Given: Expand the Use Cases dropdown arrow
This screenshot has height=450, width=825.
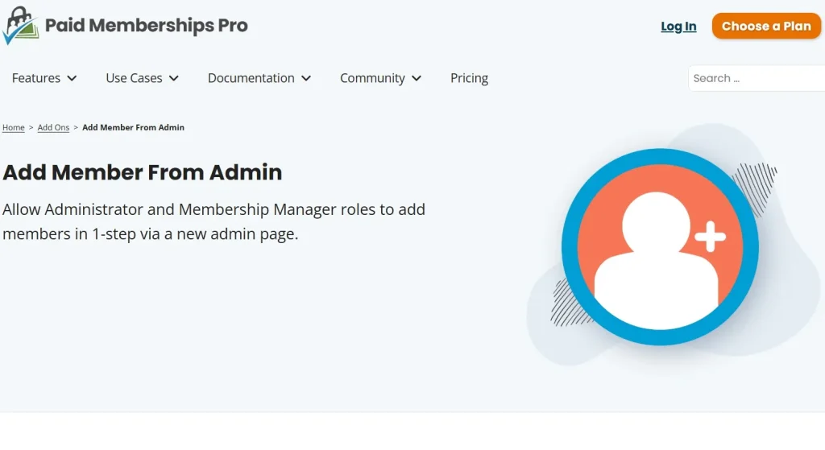Looking at the screenshot, I should [174, 78].
